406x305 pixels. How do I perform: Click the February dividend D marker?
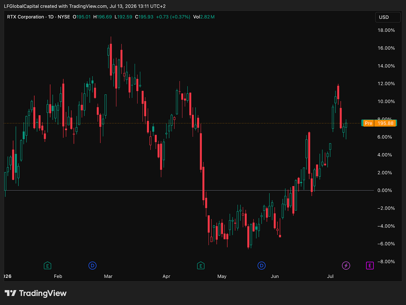[x=92, y=266]
